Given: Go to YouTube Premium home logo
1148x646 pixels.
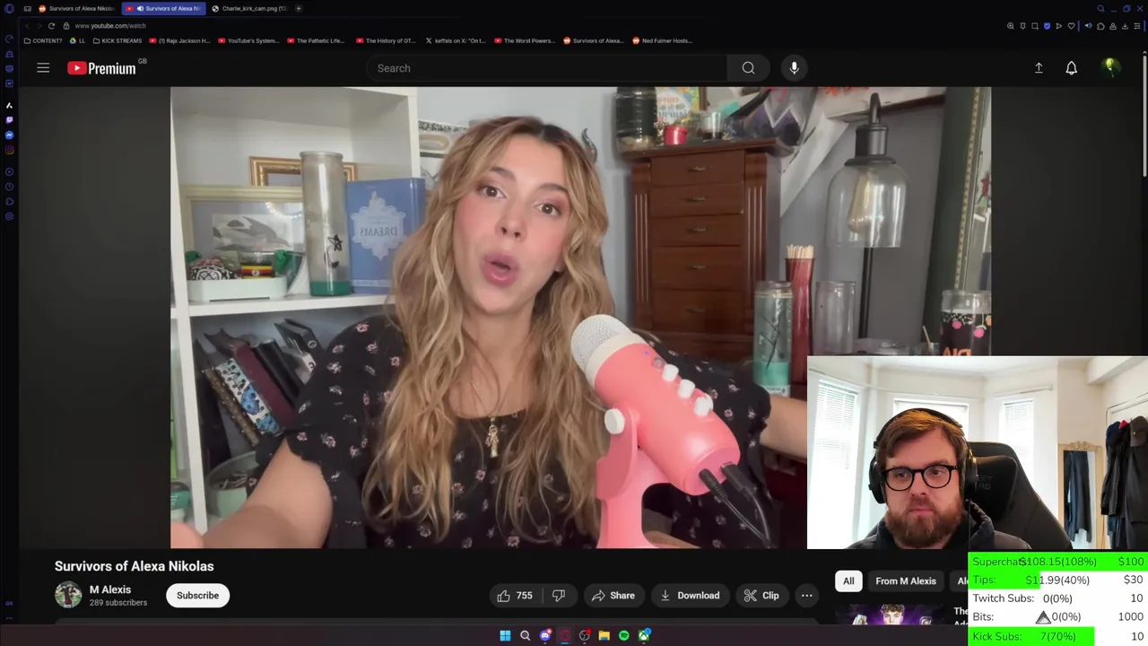Looking at the screenshot, I should coord(101,68).
